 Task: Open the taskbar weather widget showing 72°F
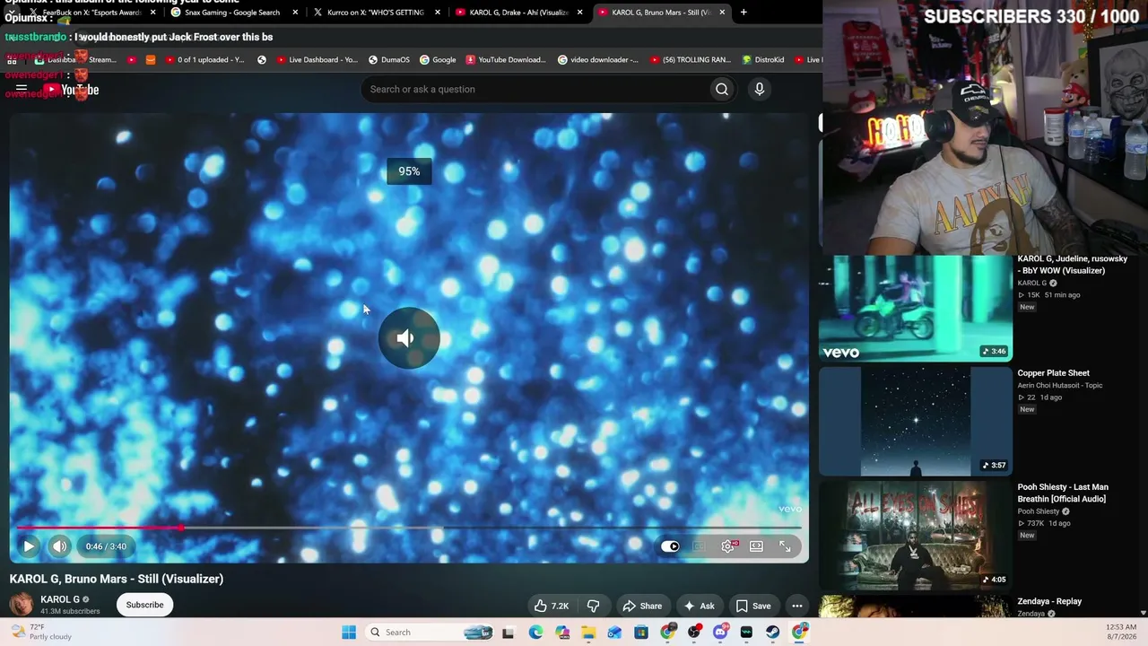(x=39, y=633)
